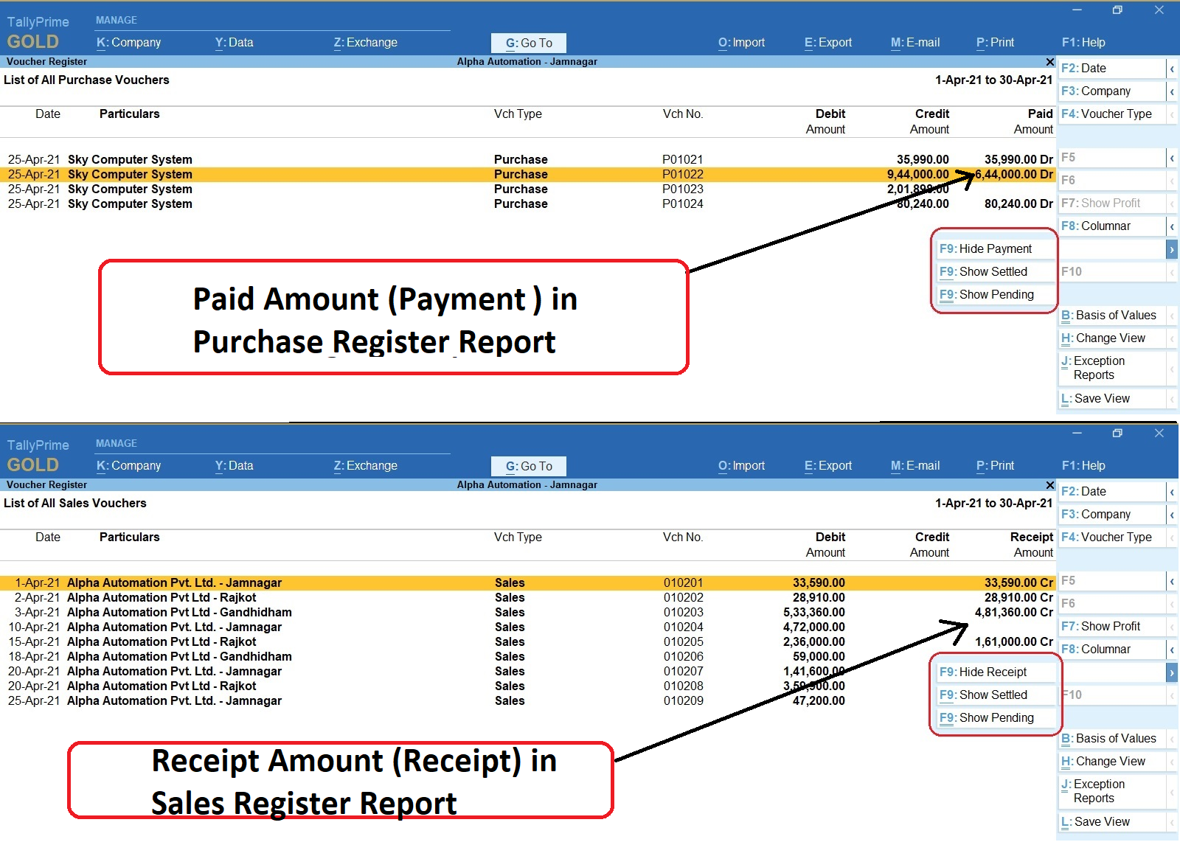Print the sales voucher list
Image resolution: width=1180 pixels, height=842 pixels.
994,465
